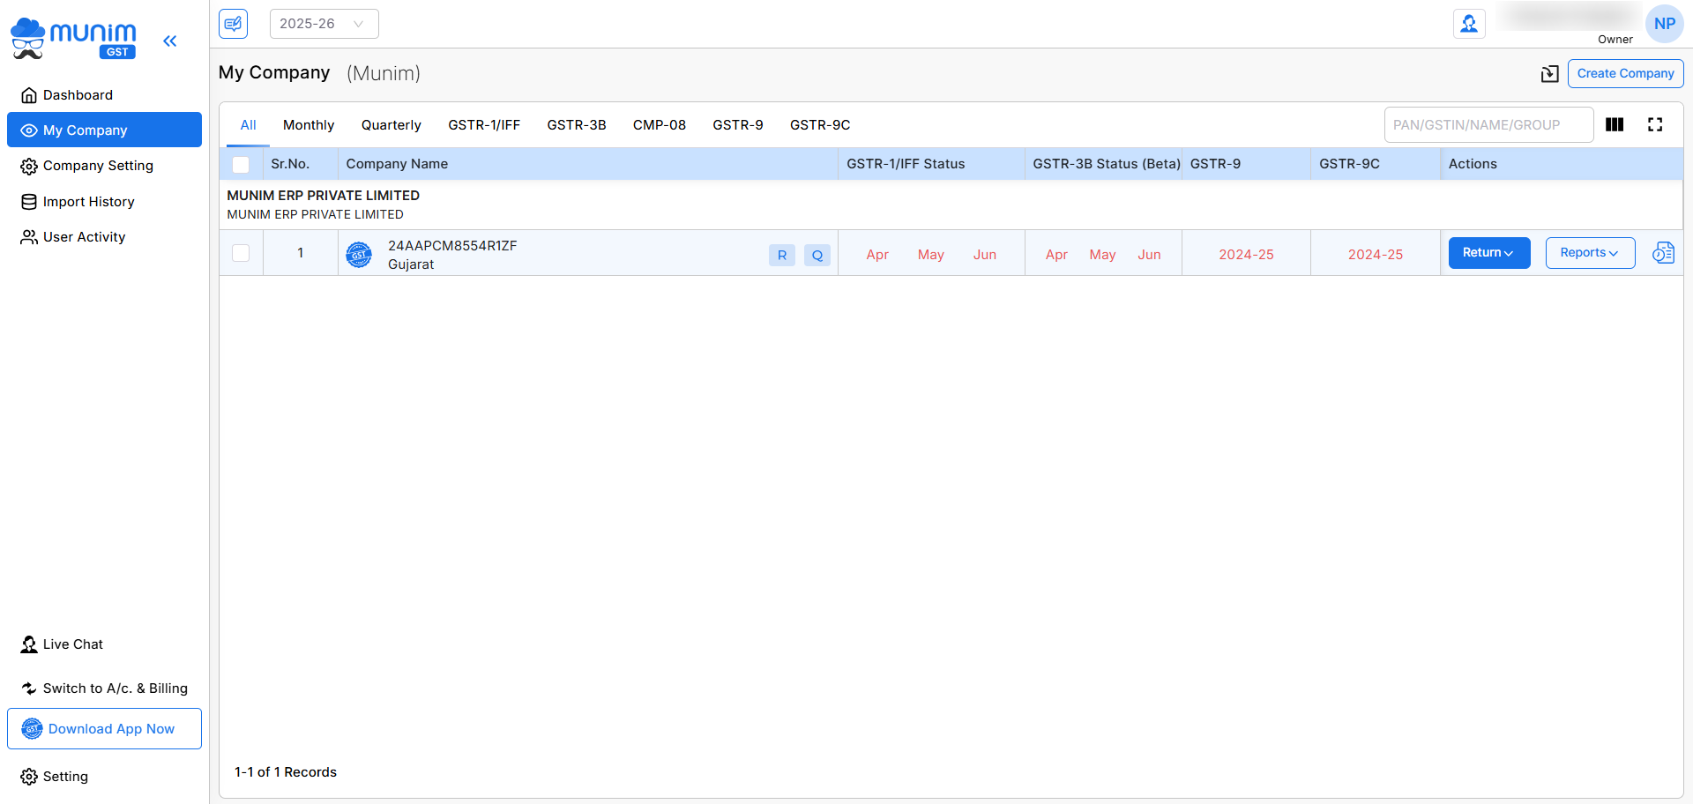Screen dimensions: 1693x804
Task: Click the 1-1 of 1 Records text
Action: pyautogui.click(x=286, y=772)
